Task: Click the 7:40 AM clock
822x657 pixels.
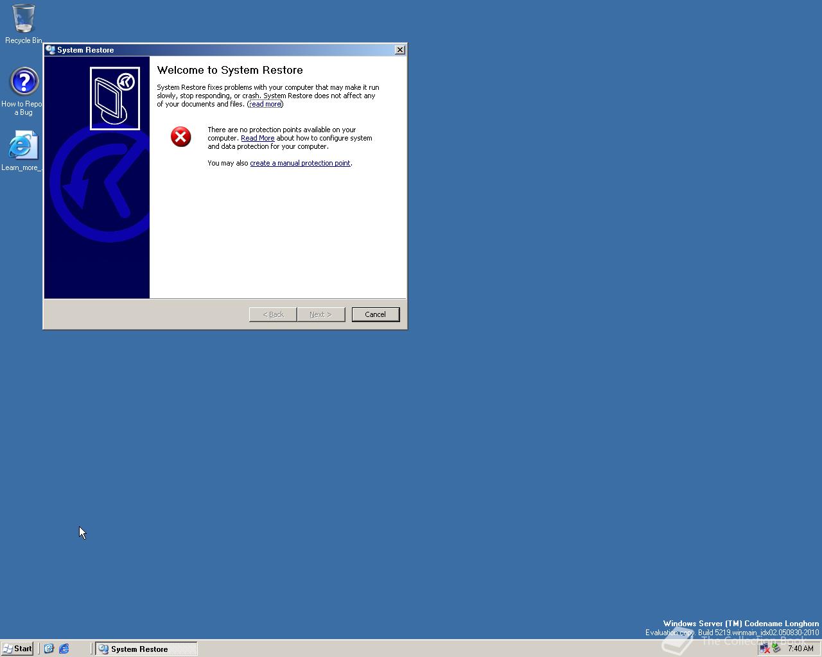Action: point(801,649)
